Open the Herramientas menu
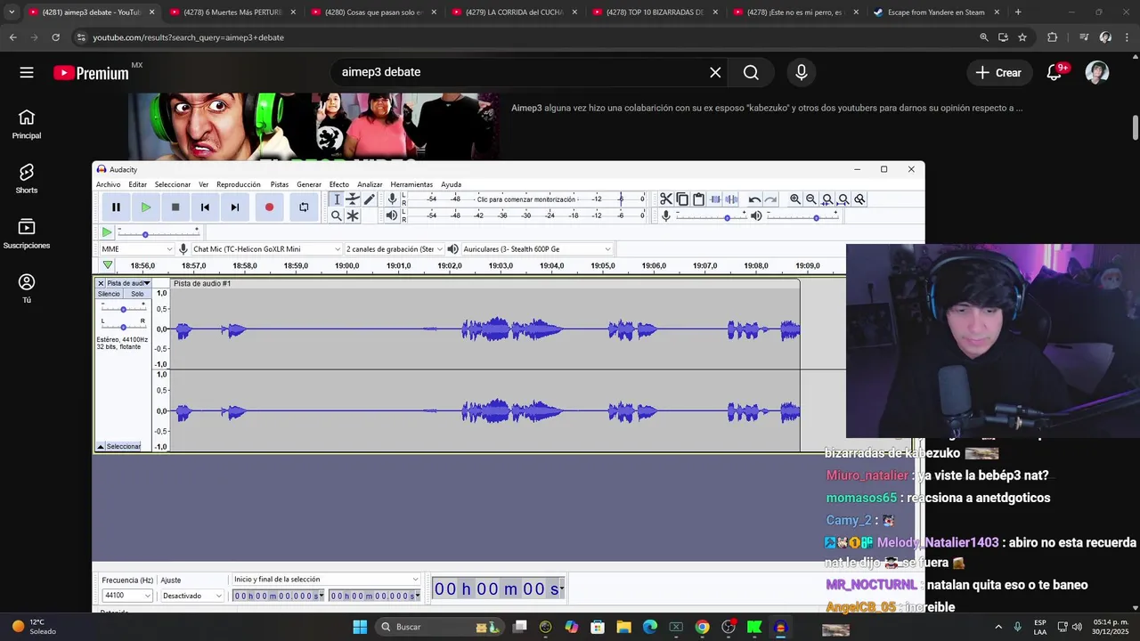This screenshot has height=641, width=1140. 411,184
